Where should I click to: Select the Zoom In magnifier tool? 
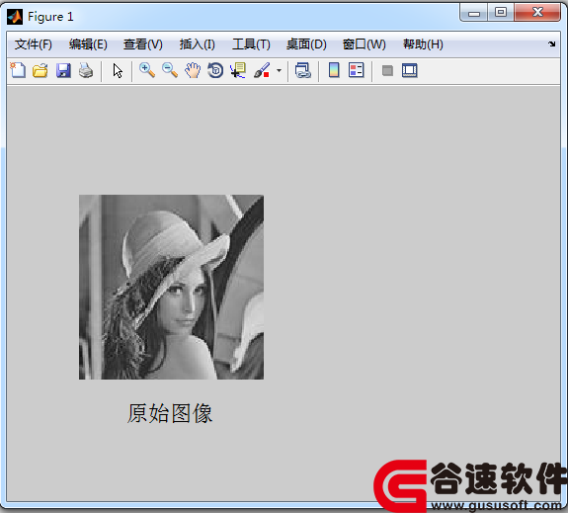pyautogui.click(x=147, y=70)
